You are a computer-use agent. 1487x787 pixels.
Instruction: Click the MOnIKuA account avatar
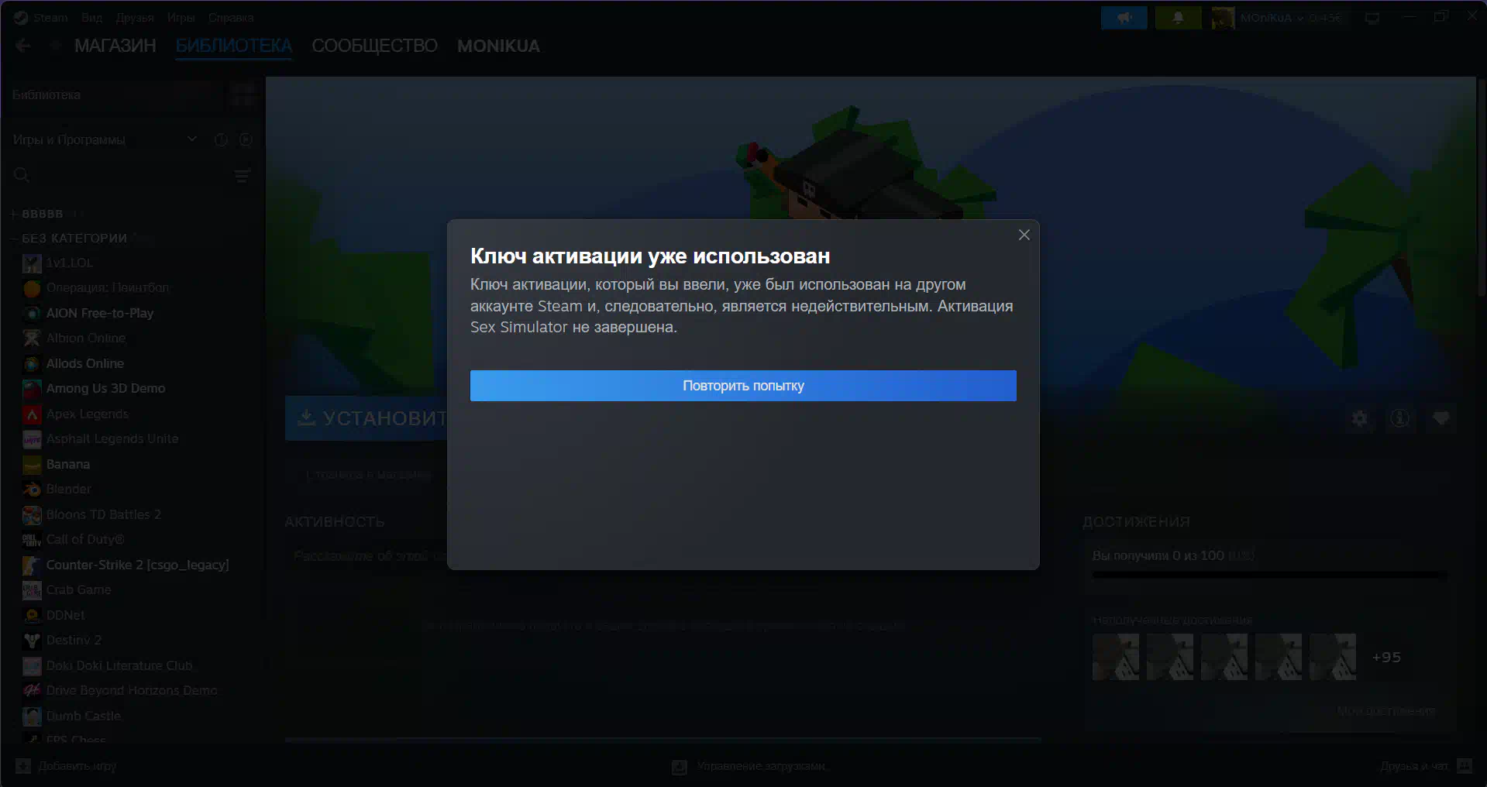(1223, 18)
